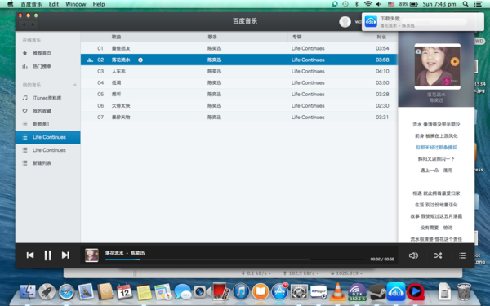
Task: Click the 04:10 duration cell
Action: pyautogui.click(x=382, y=72)
